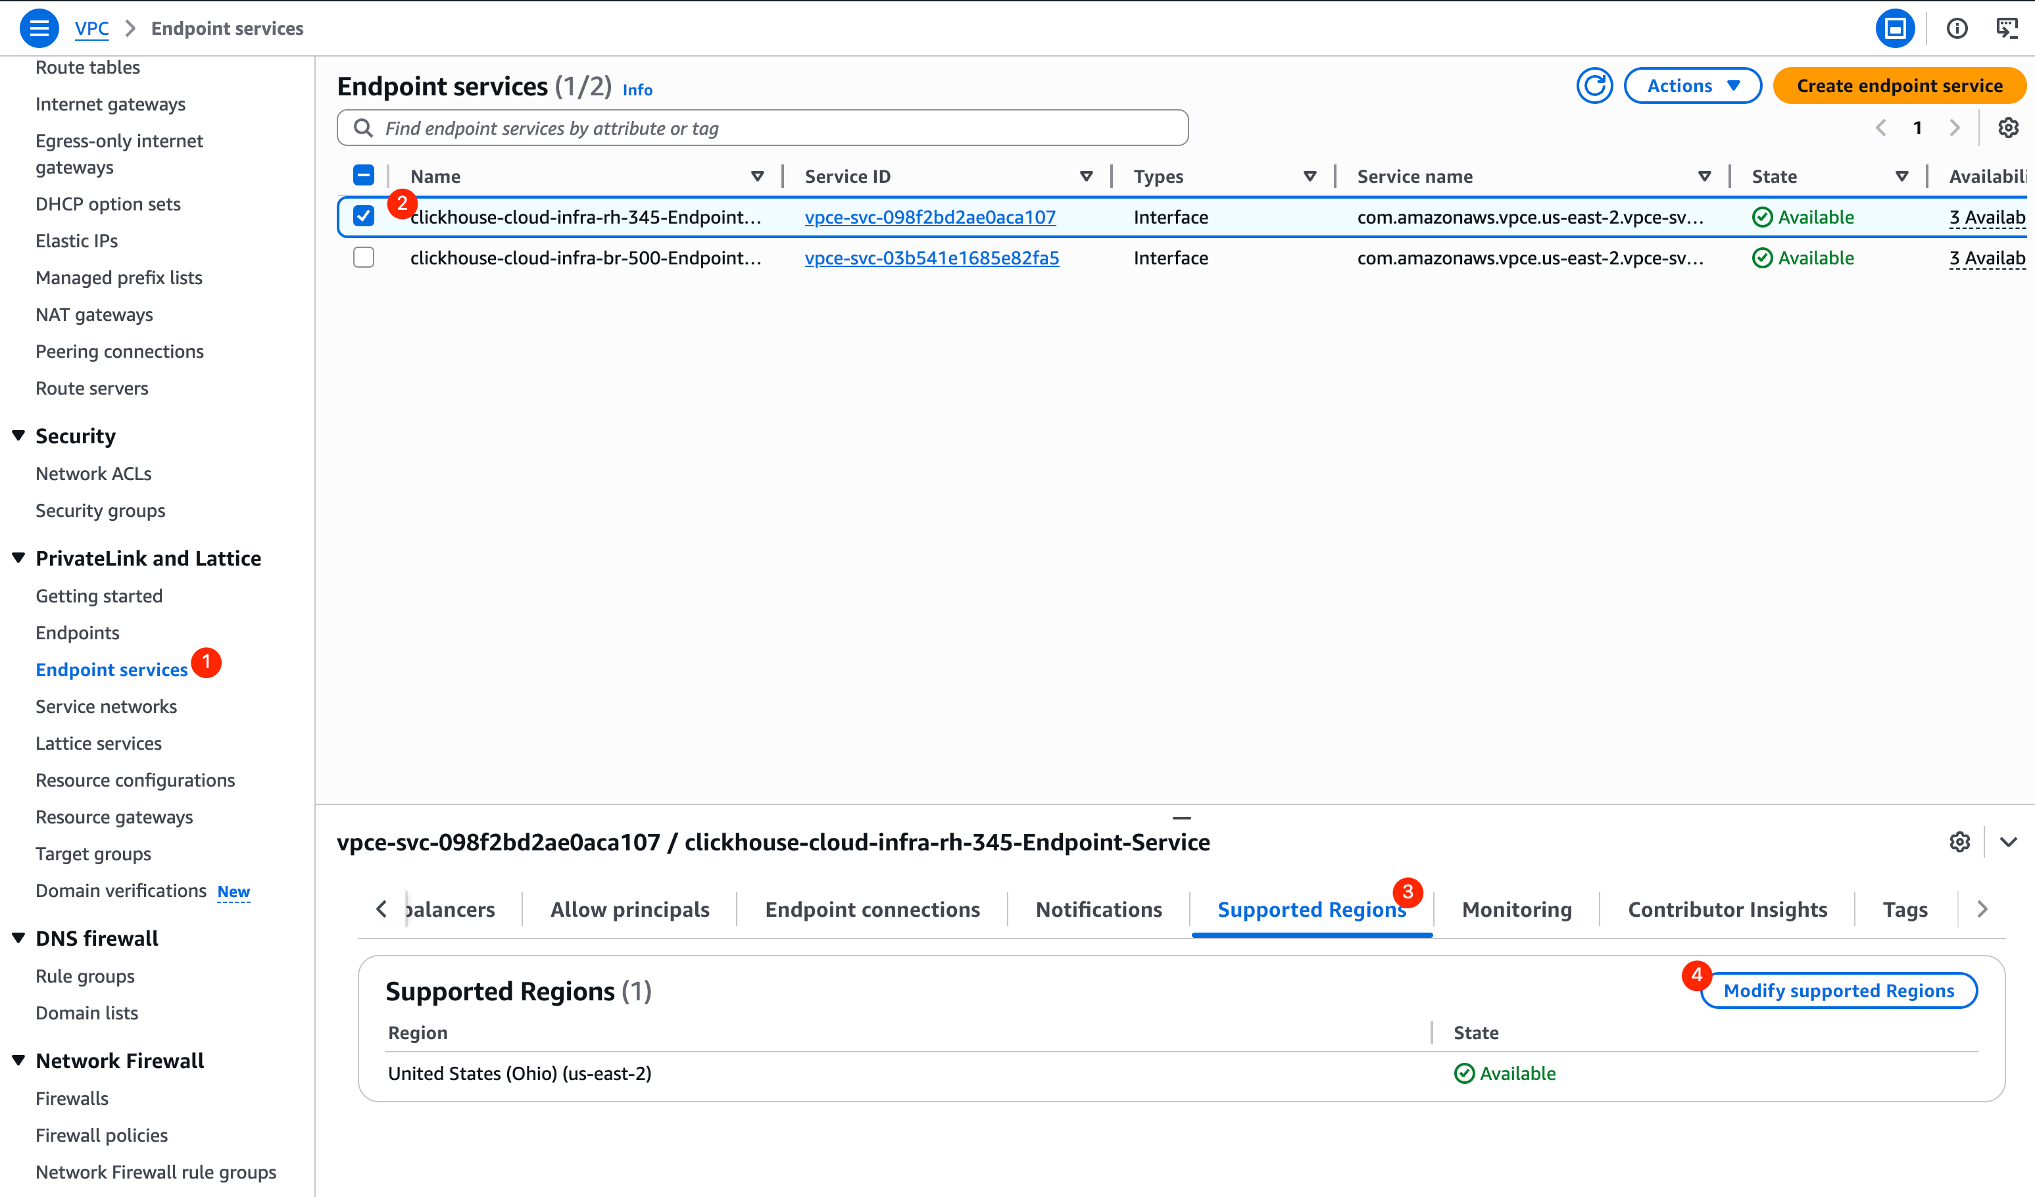Click the Info link beside Endpoint services
This screenshot has width=2035, height=1197.
pyautogui.click(x=637, y=89)
